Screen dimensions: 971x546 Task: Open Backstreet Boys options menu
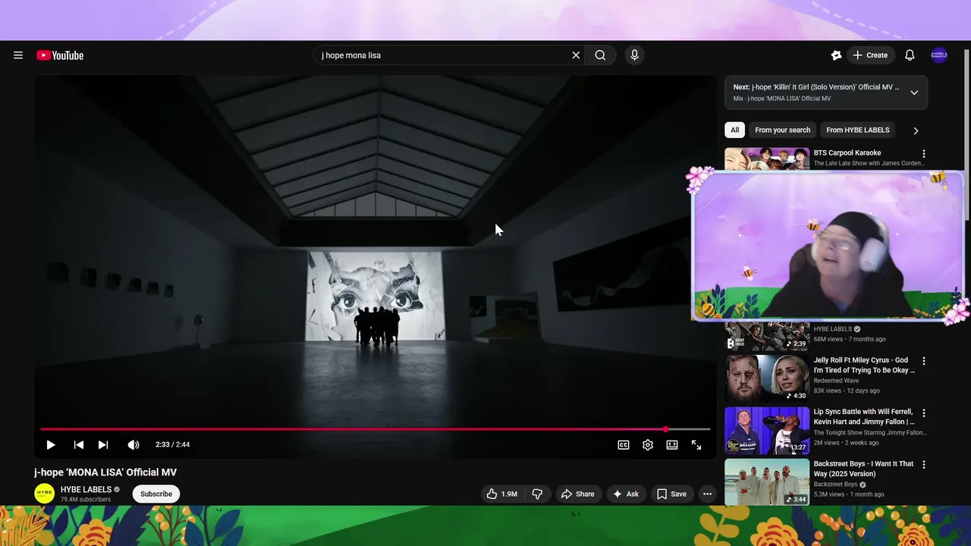924,465
